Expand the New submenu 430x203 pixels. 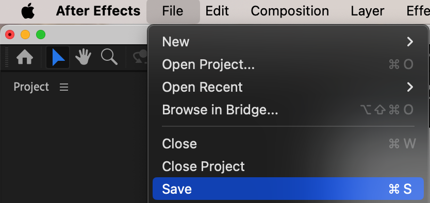pos(288,42)
